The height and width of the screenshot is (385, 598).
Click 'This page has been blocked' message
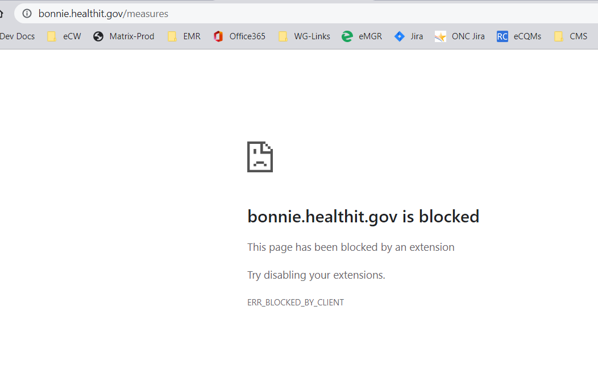coord(351,247)
